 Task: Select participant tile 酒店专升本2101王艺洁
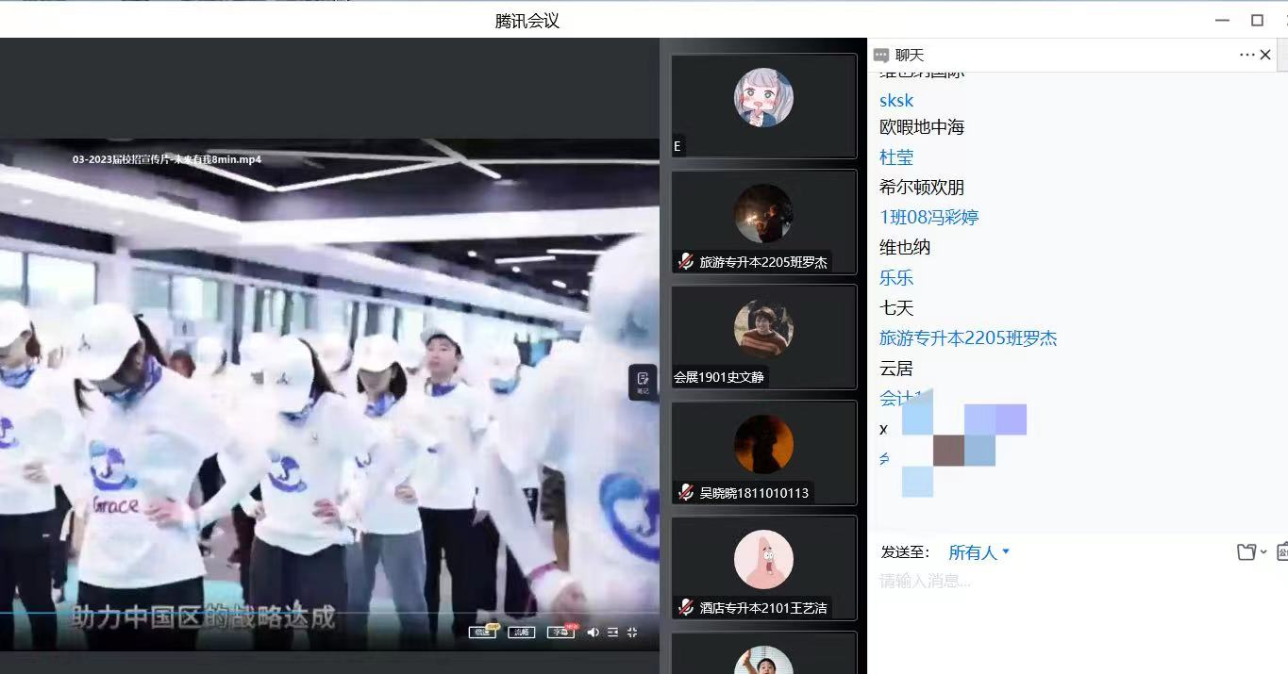click(763, 567)
